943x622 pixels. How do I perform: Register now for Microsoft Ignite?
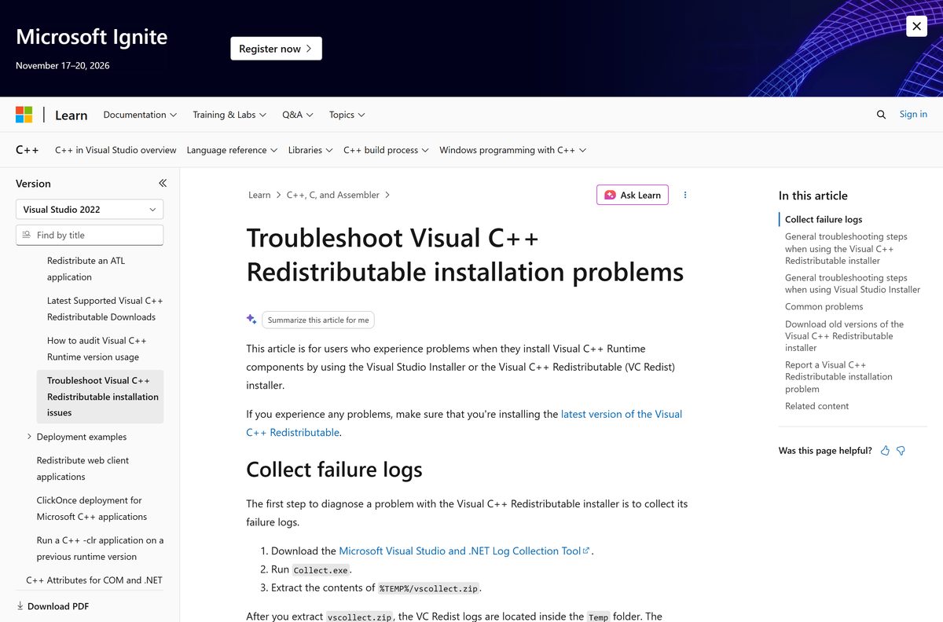(x=276, y=49)
